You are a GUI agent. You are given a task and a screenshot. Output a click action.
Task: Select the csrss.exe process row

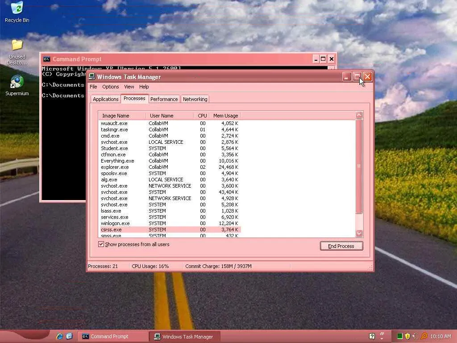click(x=170, y=230)
